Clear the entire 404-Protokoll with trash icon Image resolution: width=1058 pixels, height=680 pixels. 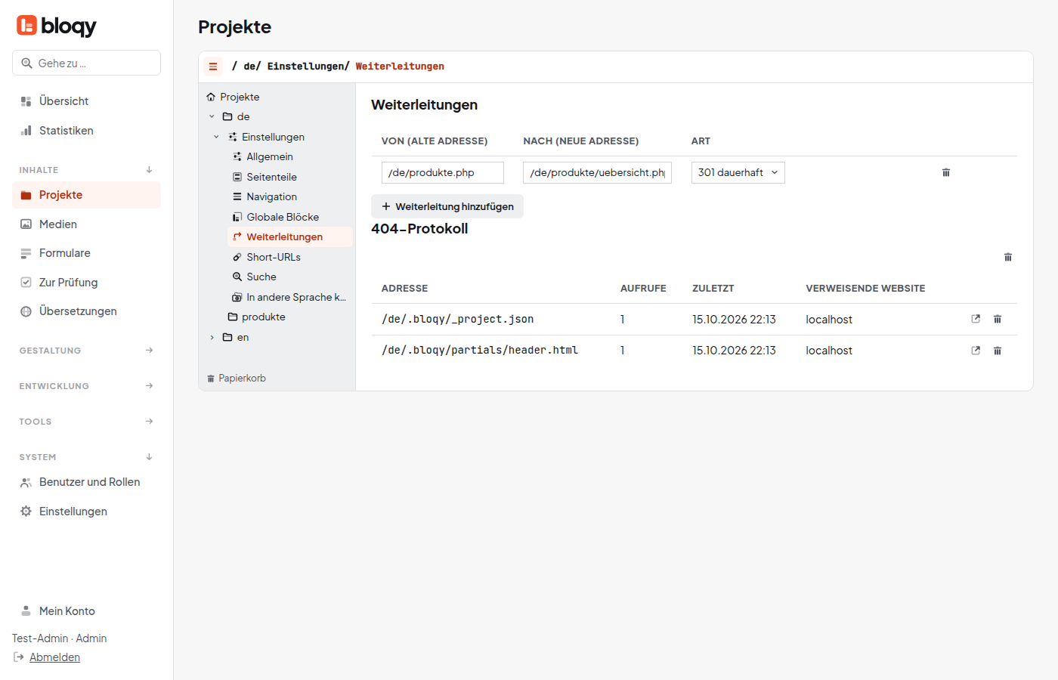coord(1007,257)
